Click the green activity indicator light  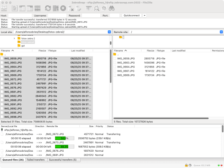pyautogui.click(x=219, y=165)
